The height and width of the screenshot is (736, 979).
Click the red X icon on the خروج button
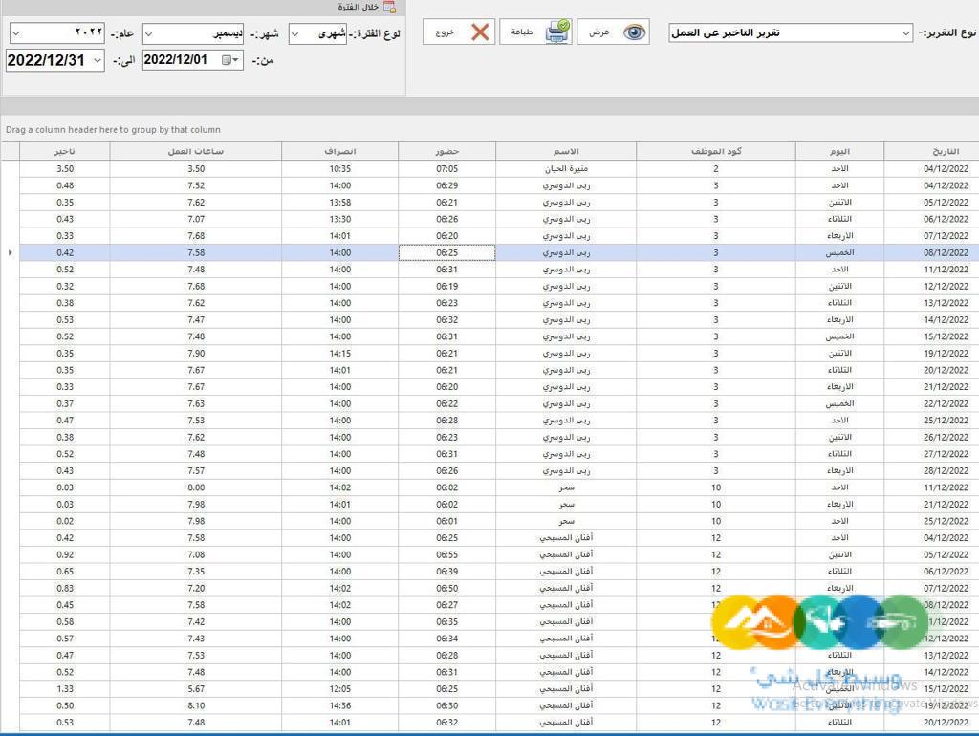click(x=478, y=31)
